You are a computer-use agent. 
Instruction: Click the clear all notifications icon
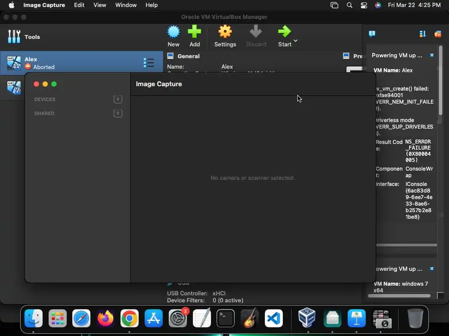(438, 34)
